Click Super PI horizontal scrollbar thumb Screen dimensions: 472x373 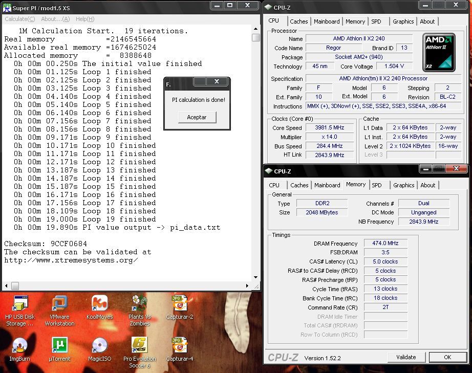pyautogui.click(x=15, y=286)
